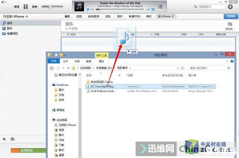Sort Explorer files by 参与创作的艺术家 column
The height and width of the screenshot is (158, 239).
click(x=173, y=75)
